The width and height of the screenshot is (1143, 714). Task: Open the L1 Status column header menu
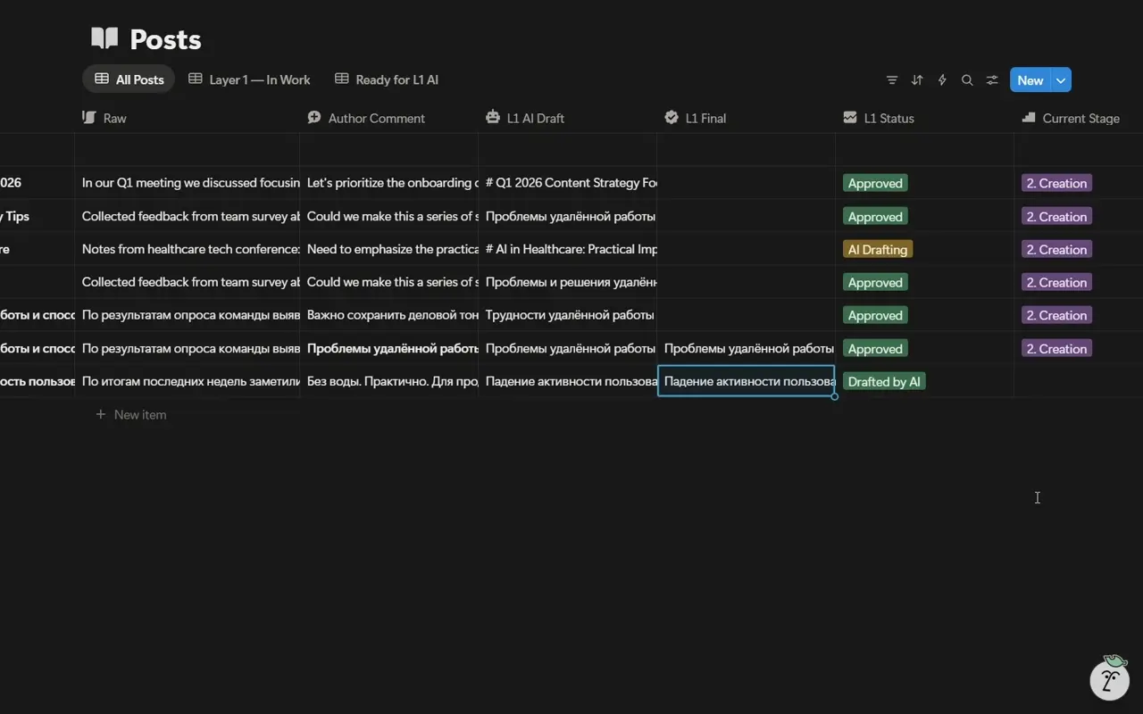[924, 118]
